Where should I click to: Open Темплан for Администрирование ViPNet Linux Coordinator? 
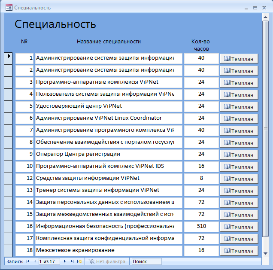tap(239, 119)
